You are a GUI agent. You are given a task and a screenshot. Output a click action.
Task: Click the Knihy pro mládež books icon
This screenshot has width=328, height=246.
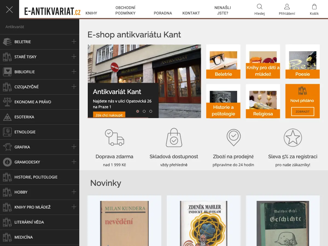click(x=7, y=207)
